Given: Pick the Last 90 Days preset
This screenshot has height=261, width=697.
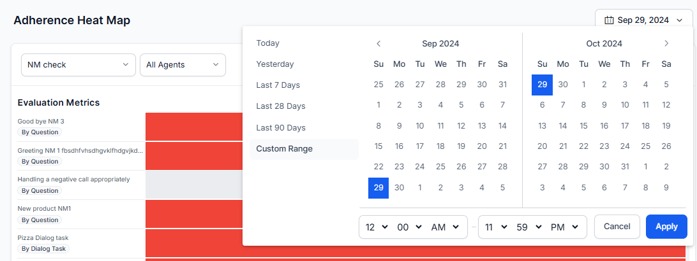Looking at the screenshot, I should pos(280,127).
